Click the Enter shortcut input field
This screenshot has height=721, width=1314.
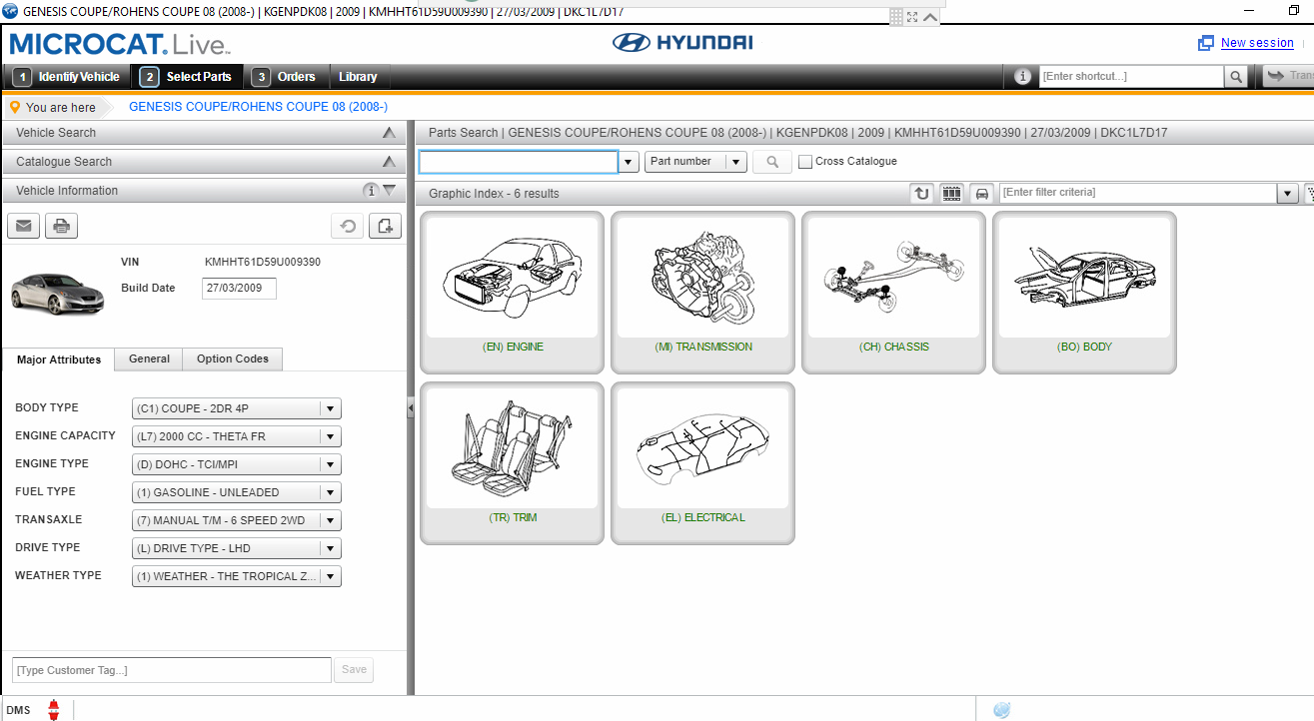(1131, 77)
